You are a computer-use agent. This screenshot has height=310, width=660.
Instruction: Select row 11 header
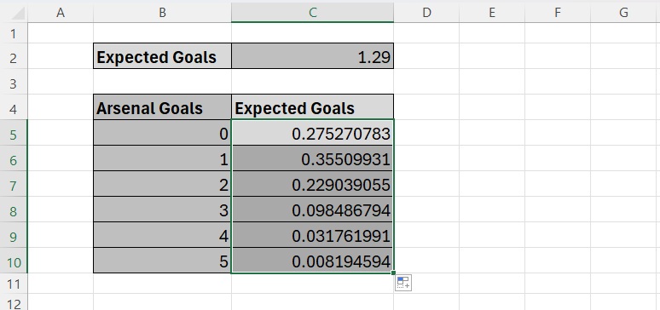(14, 284)
